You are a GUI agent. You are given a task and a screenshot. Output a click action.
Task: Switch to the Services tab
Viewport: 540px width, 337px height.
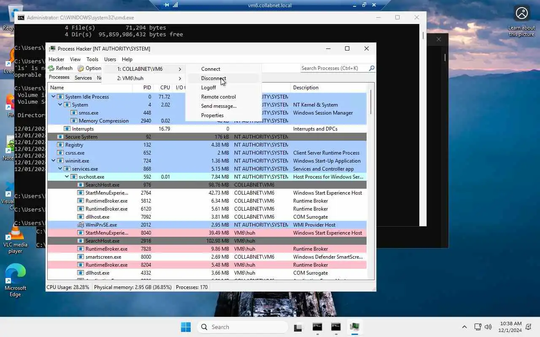point(83,78)
